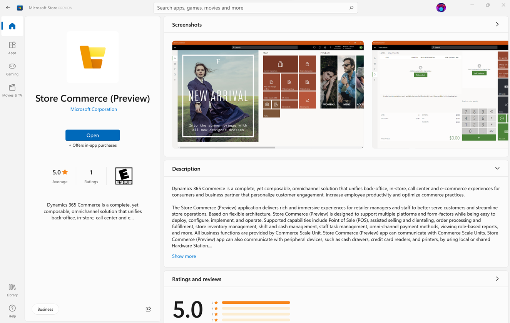Minimize the Microsoft Store window
The height and width of the screenshot is (323, 510).
coord(472,5)
